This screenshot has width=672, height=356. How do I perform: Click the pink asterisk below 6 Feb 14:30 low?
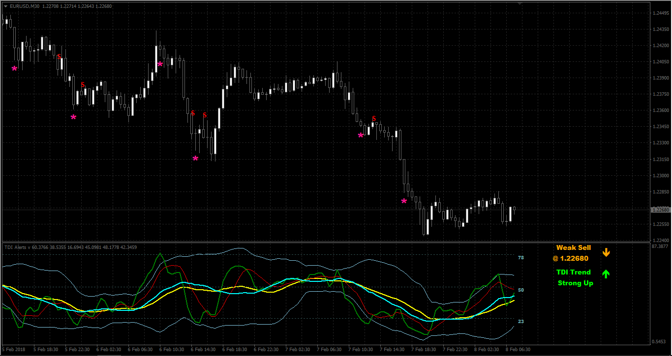pyautogui.click(x=195, y=159)
